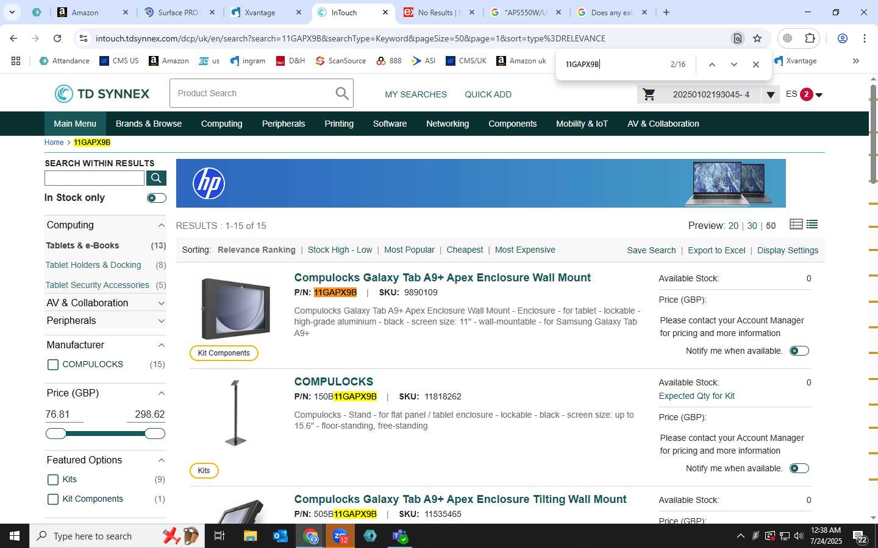Screen dimensions: 878x548
Task: Open the Components navigation menu
Action: click(x=512, y=124)
